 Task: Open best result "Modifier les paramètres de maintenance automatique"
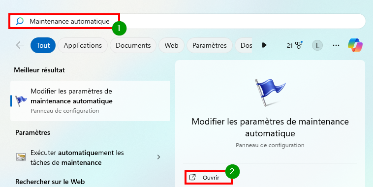(x=90, y=101)
